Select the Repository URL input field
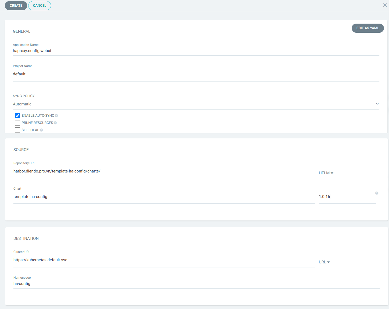The width and height of the screenshot is (389, 309). pos(164,171)
